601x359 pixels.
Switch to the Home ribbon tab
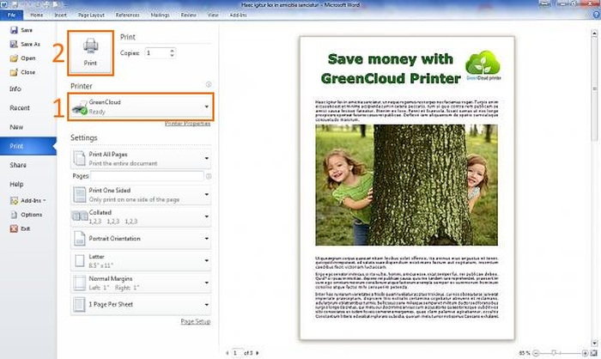click(x=37, y=15)
